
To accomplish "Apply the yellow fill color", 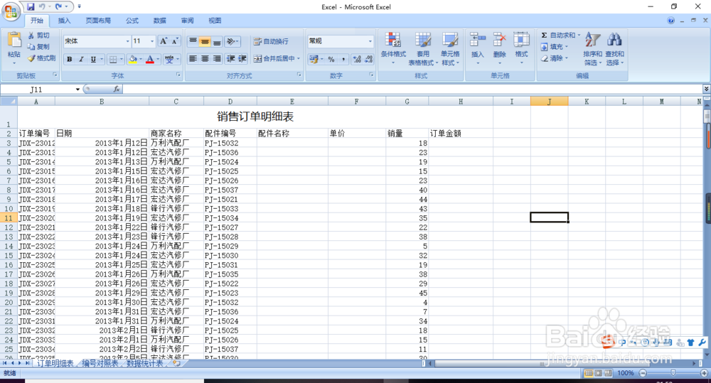I will [132, 60].
